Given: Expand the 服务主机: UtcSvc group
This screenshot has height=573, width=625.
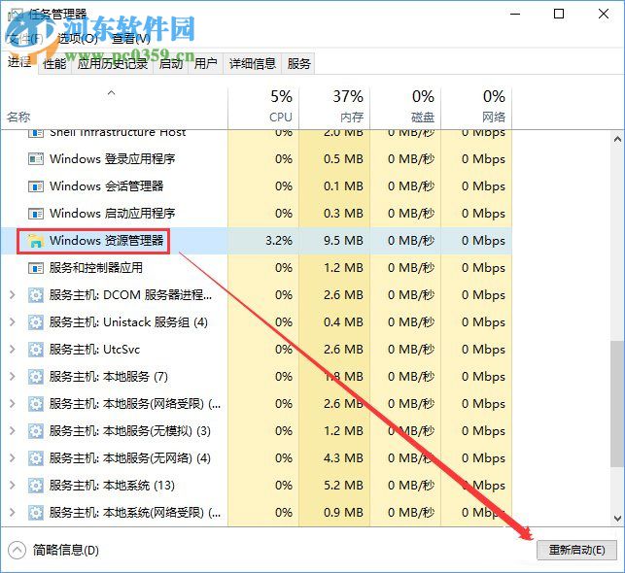Looking at the screenshot, I should point(13,350).
